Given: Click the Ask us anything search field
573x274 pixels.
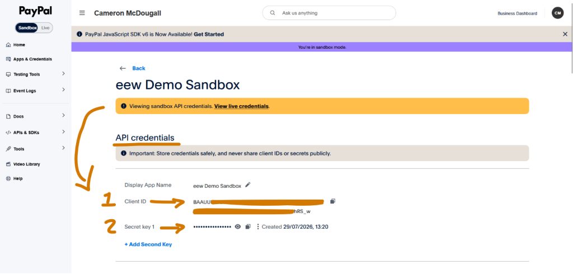Looking at the screenshot, I should [329, 13].
